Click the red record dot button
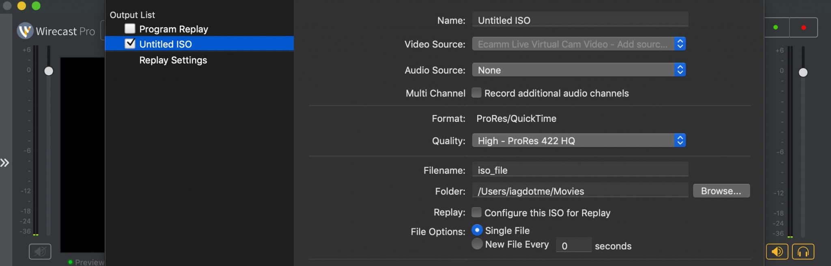This screenshot has width=831, height=266. (x=803, y=28)
